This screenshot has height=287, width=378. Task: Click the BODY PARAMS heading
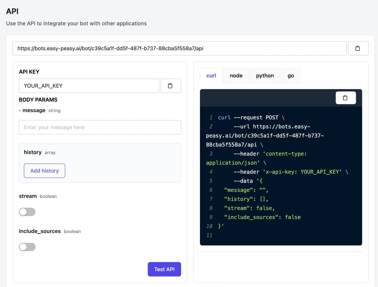coord(38,100)
